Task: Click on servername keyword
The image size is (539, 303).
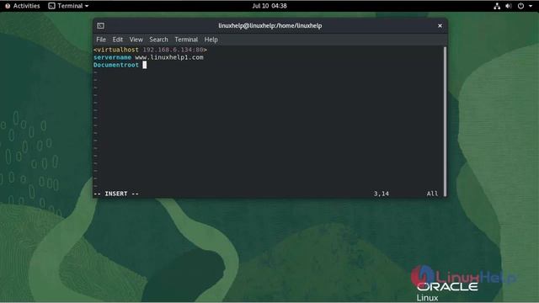Action: tap(112, 57)
